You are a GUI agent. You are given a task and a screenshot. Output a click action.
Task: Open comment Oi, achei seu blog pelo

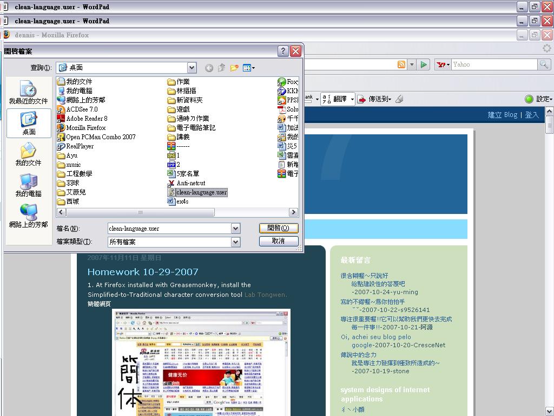coord(375,337)
